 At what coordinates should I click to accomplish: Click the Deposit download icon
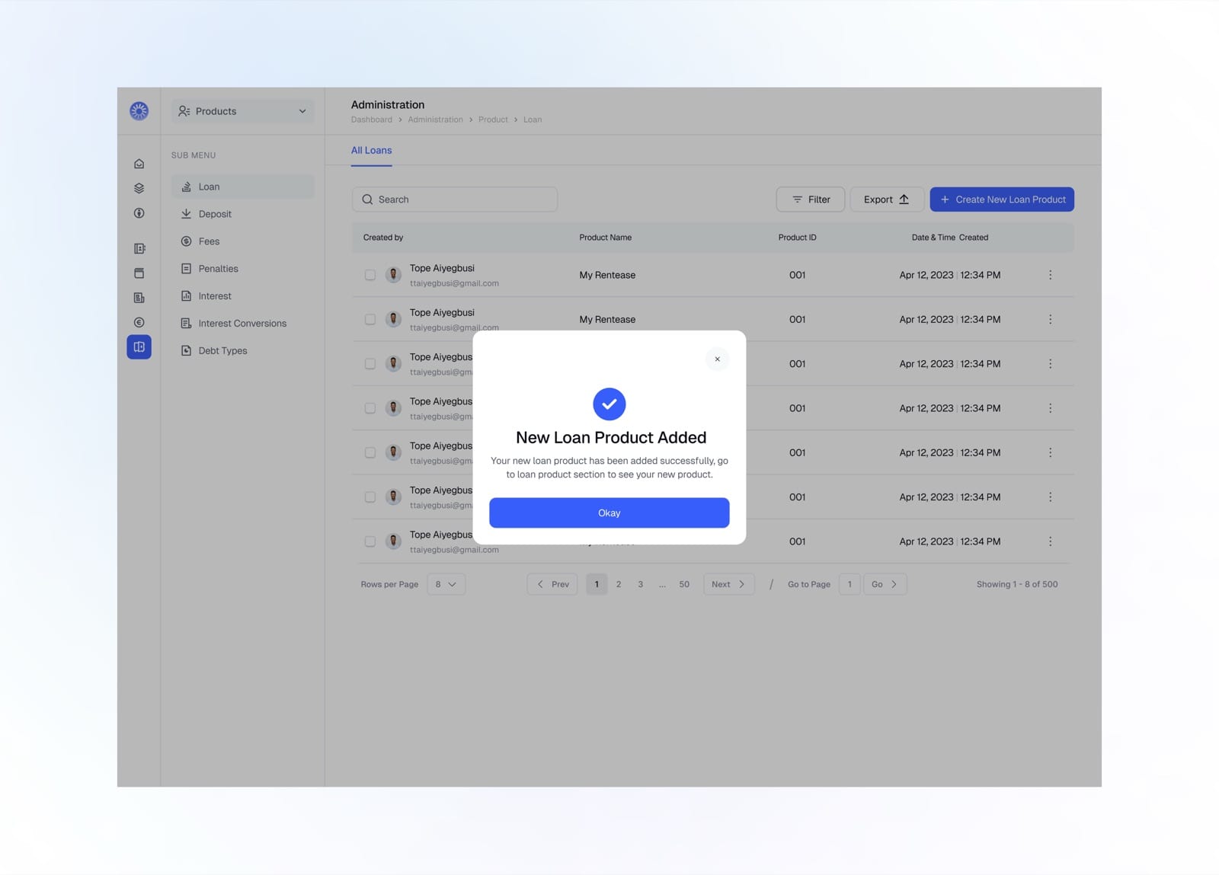coord(186,214)
